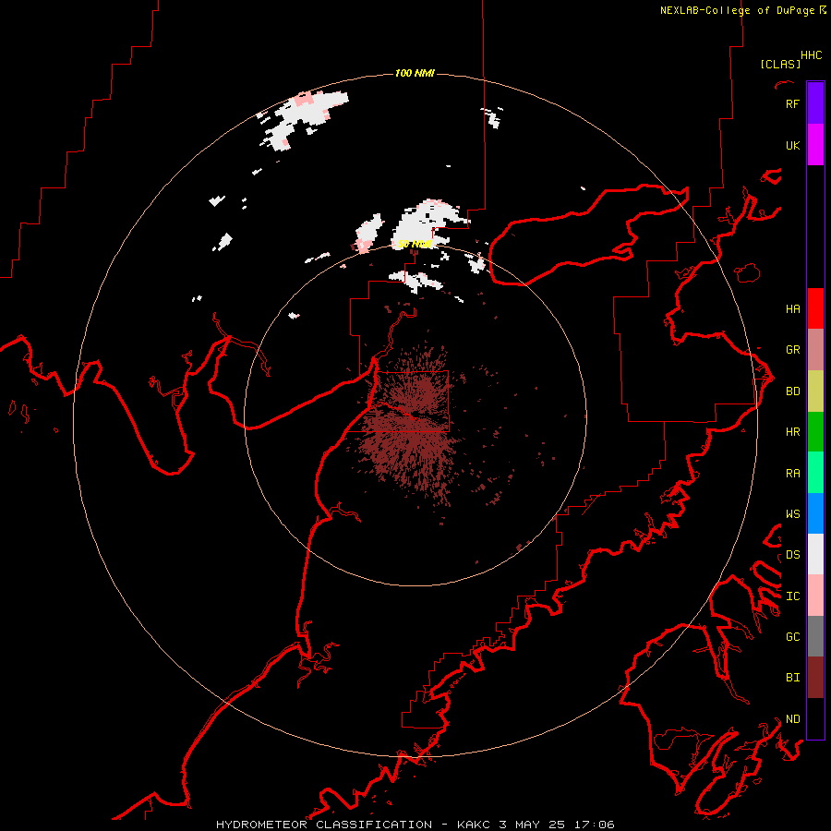The image size is (831, 831).
Task: Click the DS legend label
Action: [x=792, y=555]
